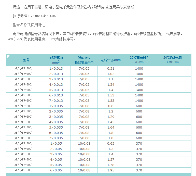
Task: Click the cell 5×0.05
Action: click(x=56, y=165)
